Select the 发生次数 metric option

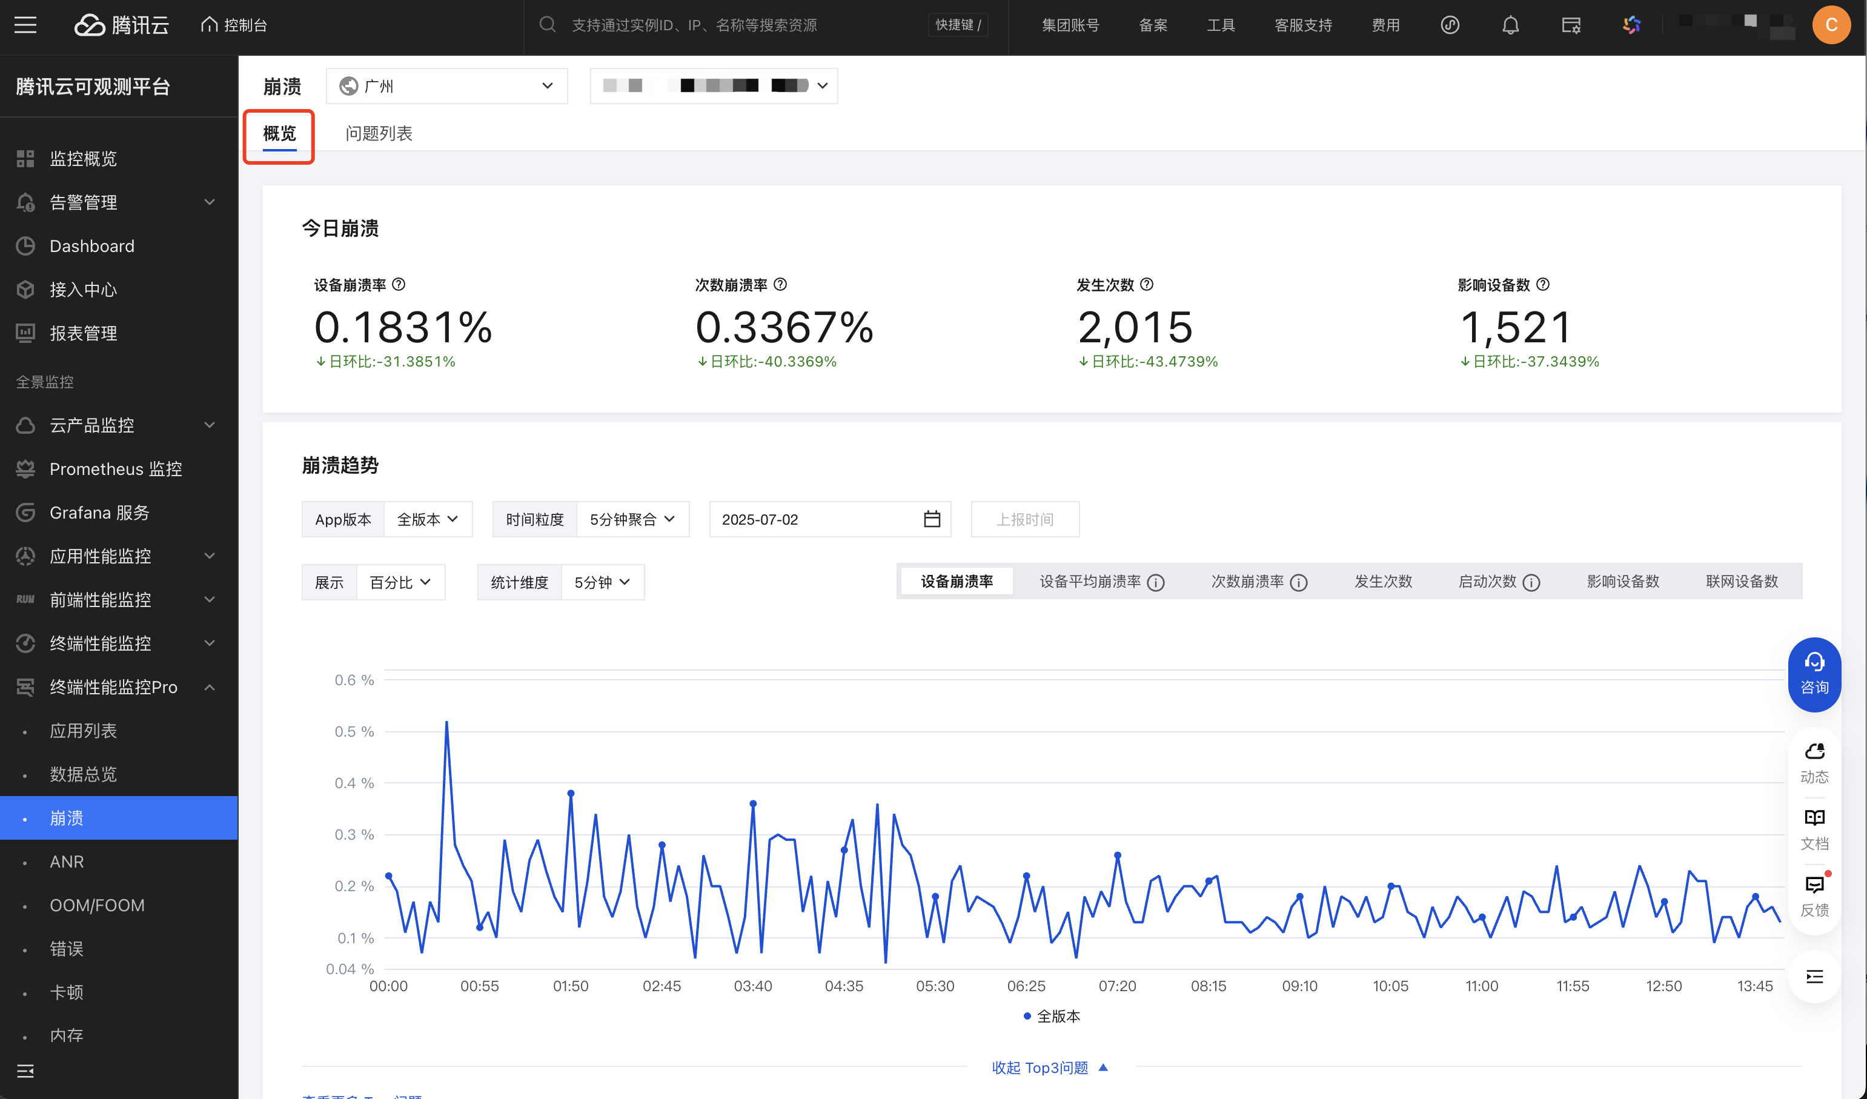(1382, 582)
